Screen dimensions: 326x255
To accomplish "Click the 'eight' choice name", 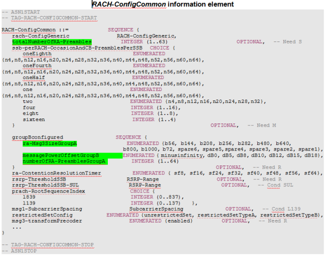I will 31,113.
